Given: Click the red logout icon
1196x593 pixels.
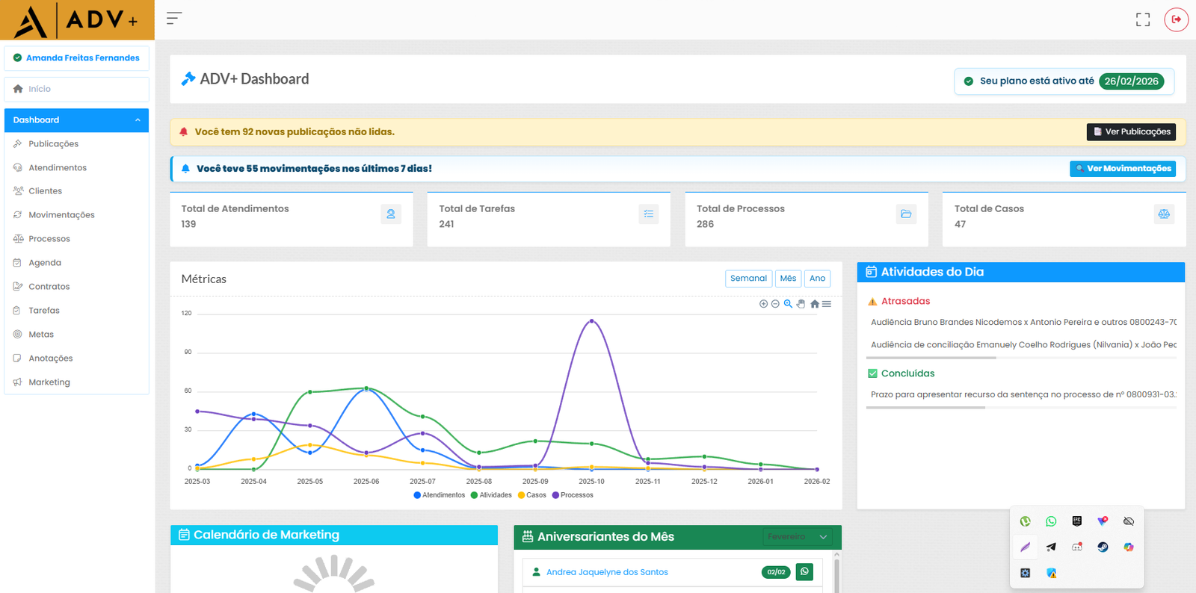Looking at the screenshot, I should pos(1176,19).
